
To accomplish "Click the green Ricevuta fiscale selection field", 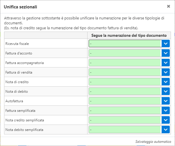I will (125, 43).
